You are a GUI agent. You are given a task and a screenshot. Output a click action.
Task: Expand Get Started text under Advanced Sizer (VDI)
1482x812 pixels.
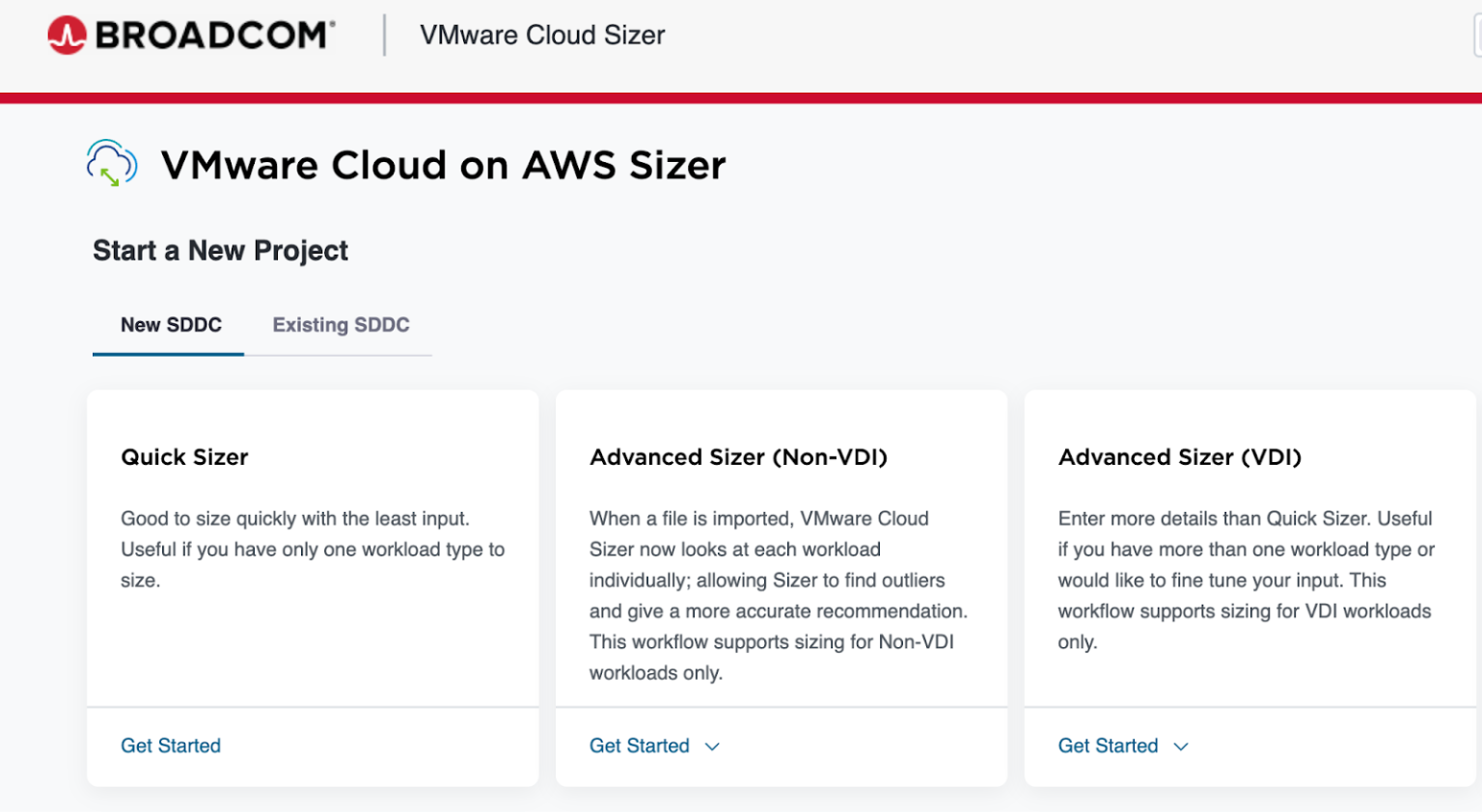1108,745
